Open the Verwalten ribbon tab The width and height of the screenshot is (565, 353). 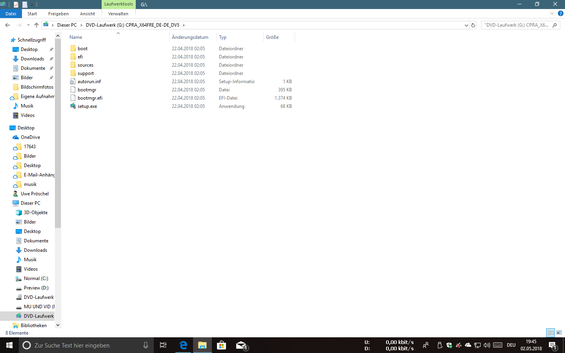[118, 14]
